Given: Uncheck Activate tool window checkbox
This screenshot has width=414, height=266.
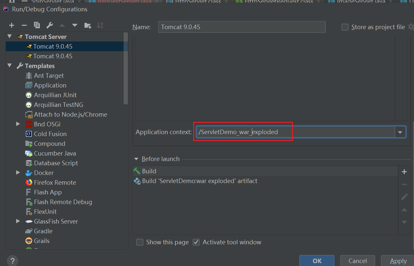Looking at the screenshot, I should tap(196, 242).
